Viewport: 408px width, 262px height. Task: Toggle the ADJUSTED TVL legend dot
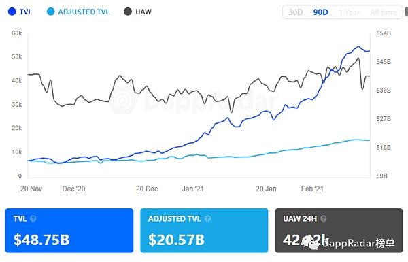(x=51, y=12)
